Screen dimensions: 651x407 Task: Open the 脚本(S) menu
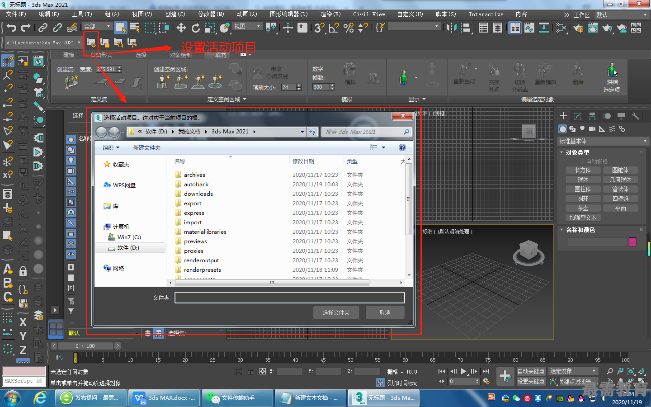[446, 14]
